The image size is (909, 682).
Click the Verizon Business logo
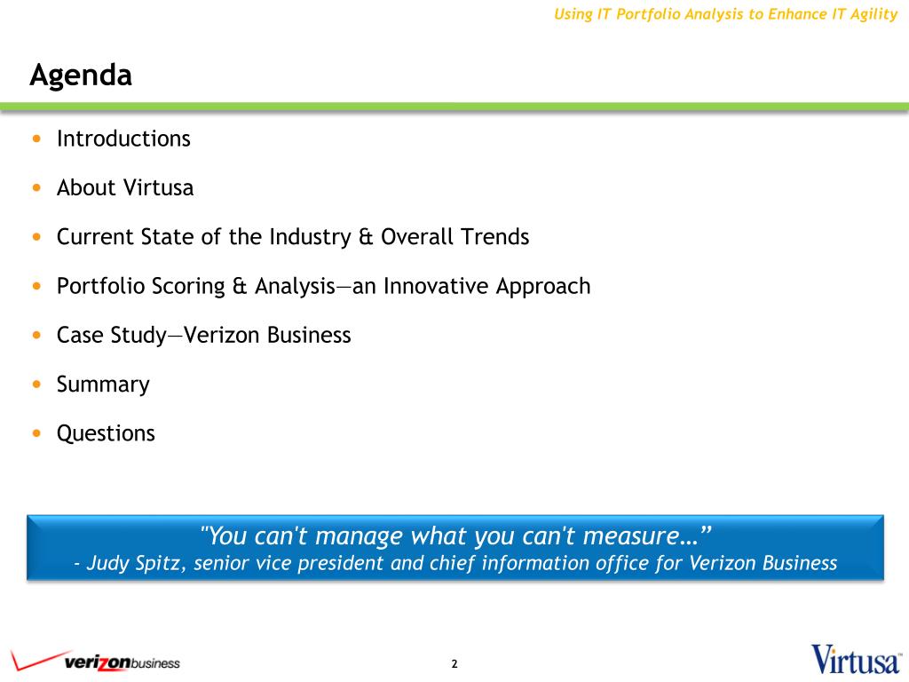(x=96, y=662)
